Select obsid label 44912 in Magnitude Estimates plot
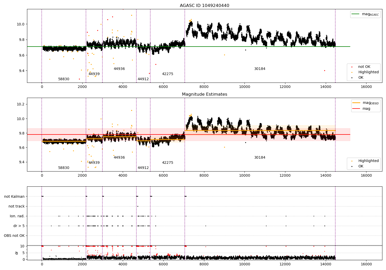Image resolution: width=386 pixels, height=270 pixels. (143, 168)
